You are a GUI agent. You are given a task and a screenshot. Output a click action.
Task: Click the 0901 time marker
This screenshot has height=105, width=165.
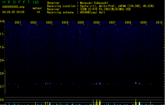[18, 23]
